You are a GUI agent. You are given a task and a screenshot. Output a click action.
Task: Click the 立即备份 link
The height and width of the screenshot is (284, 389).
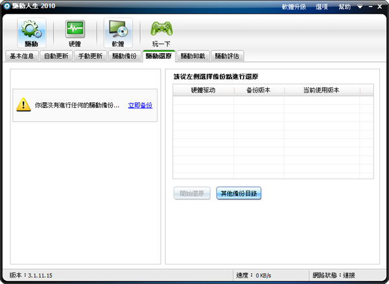click(x=140, y=105)
